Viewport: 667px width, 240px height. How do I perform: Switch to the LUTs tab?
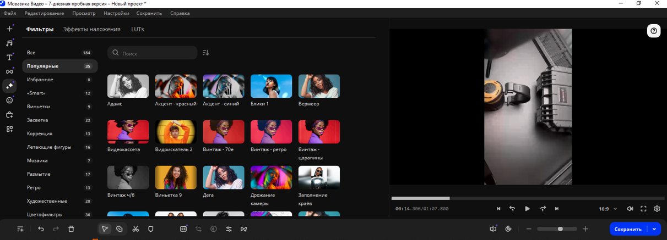(x=137, y=29)
